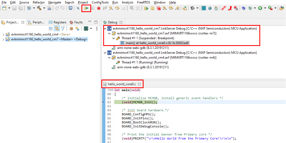
Task: Toggle Link with Editor in Project Explorer
Action: (57, 28)
